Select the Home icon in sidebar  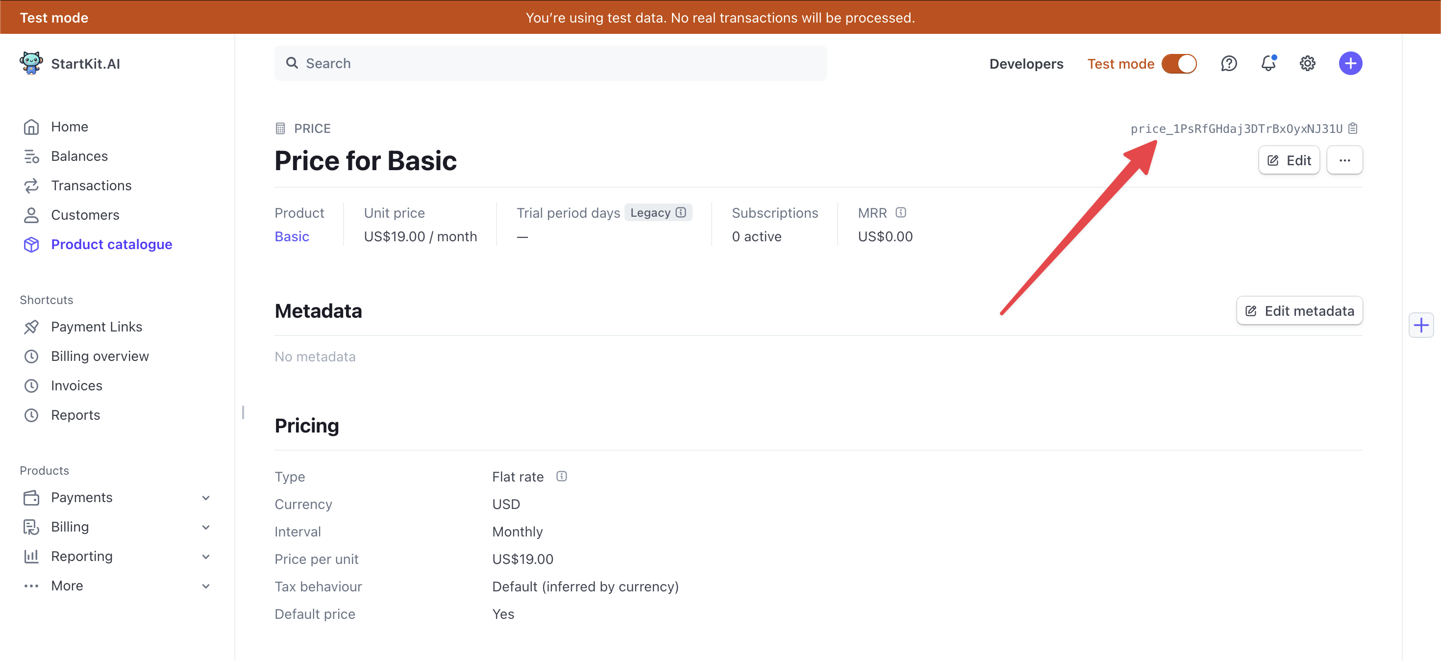click(32, 127)
